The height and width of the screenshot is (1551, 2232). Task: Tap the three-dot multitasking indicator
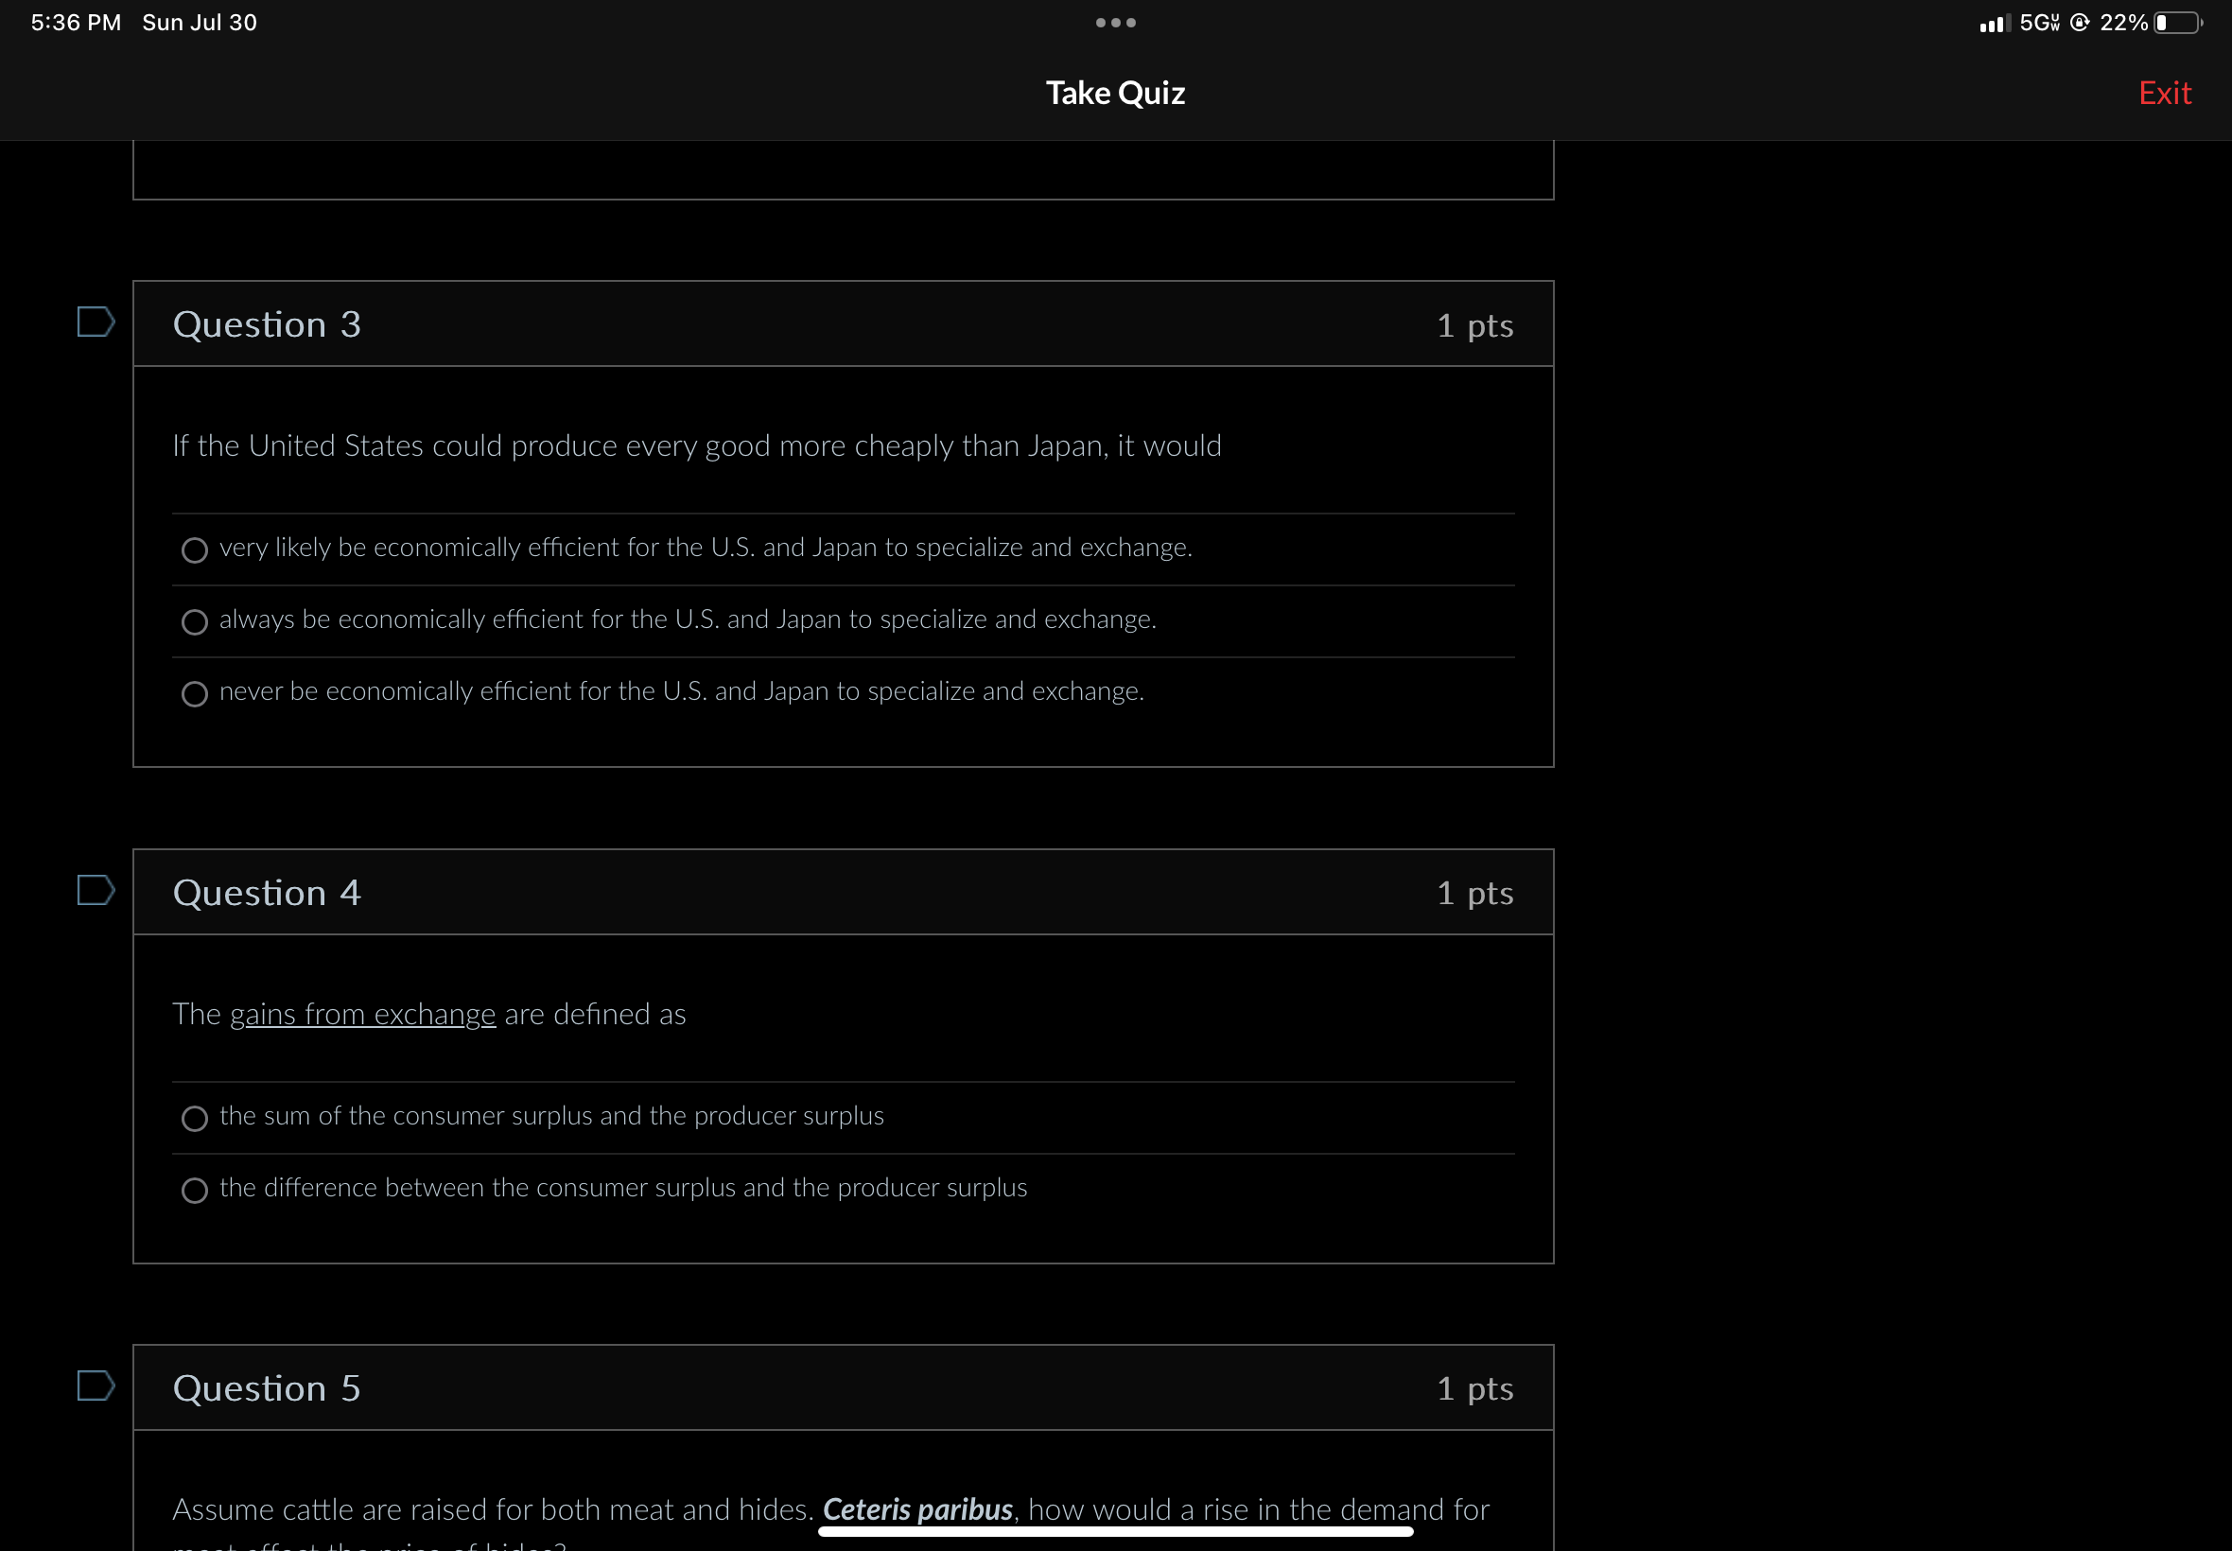(x=1115, y=23)
